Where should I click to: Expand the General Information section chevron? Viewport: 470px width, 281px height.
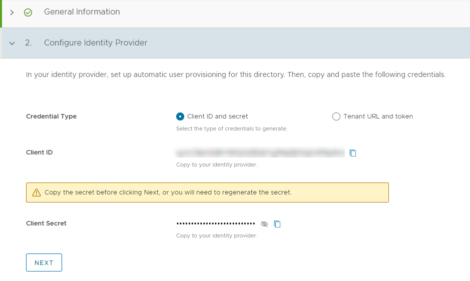pyautogui.click(x=12, y=12)
